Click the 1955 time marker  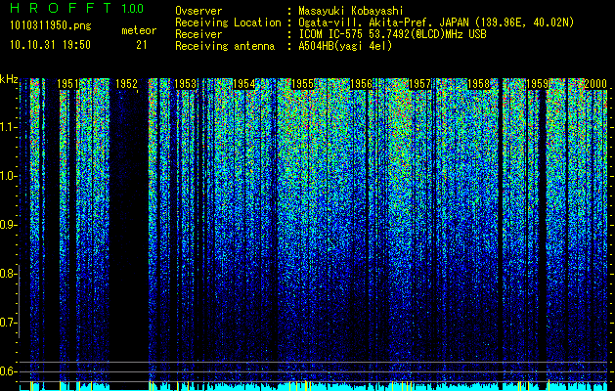point(302,84)
